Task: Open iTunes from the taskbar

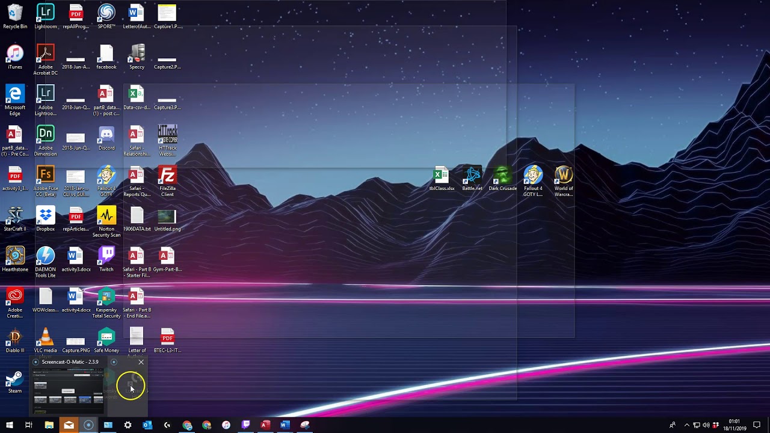Action: 226,425
